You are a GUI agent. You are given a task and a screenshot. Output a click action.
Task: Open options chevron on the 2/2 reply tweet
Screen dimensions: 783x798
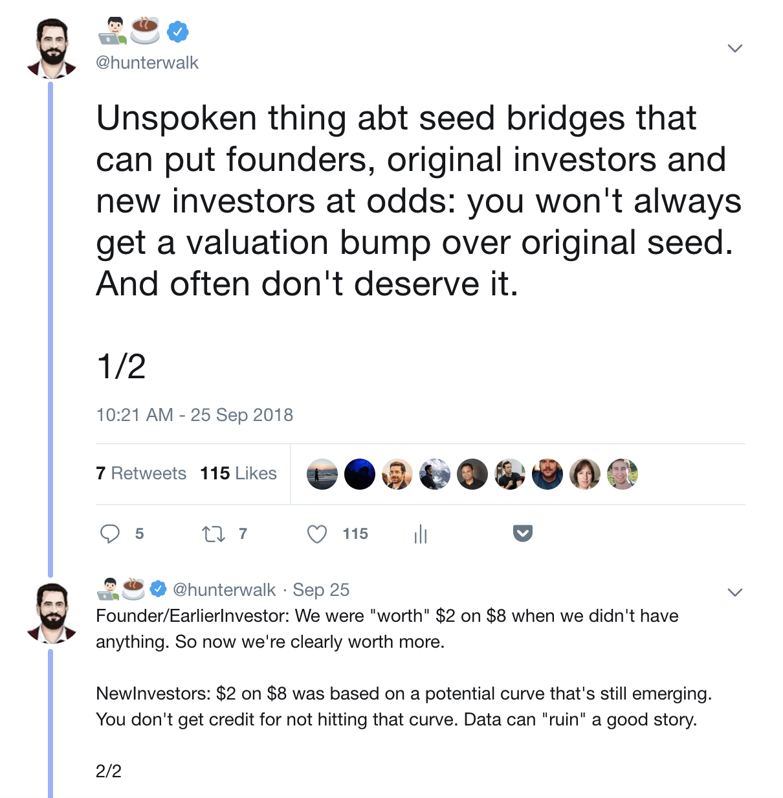pyautogui.click(x=734, y=592)
